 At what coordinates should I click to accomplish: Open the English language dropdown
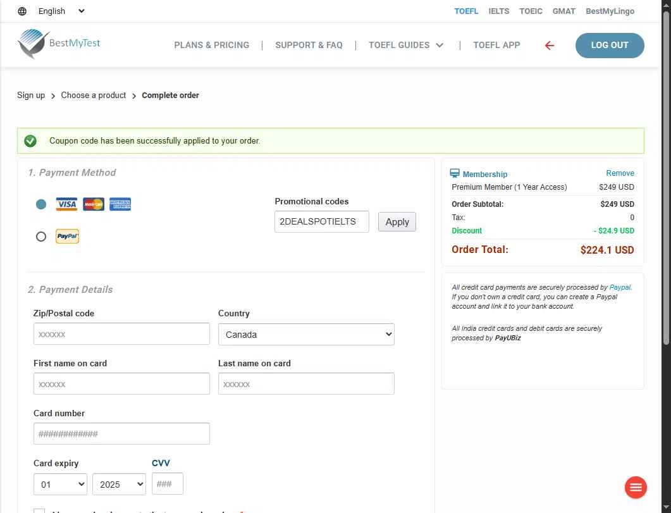(x=61, y=11)
